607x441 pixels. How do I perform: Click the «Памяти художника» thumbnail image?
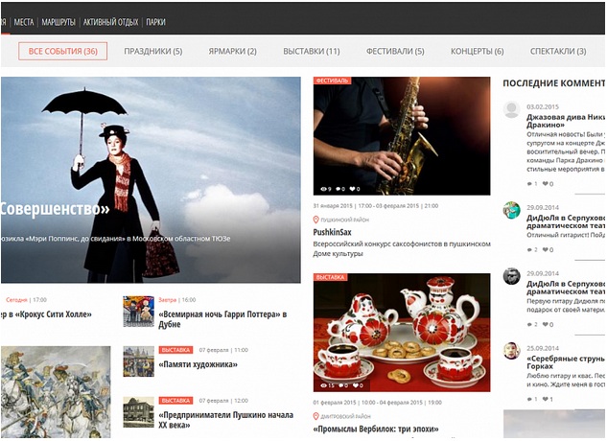138,360
